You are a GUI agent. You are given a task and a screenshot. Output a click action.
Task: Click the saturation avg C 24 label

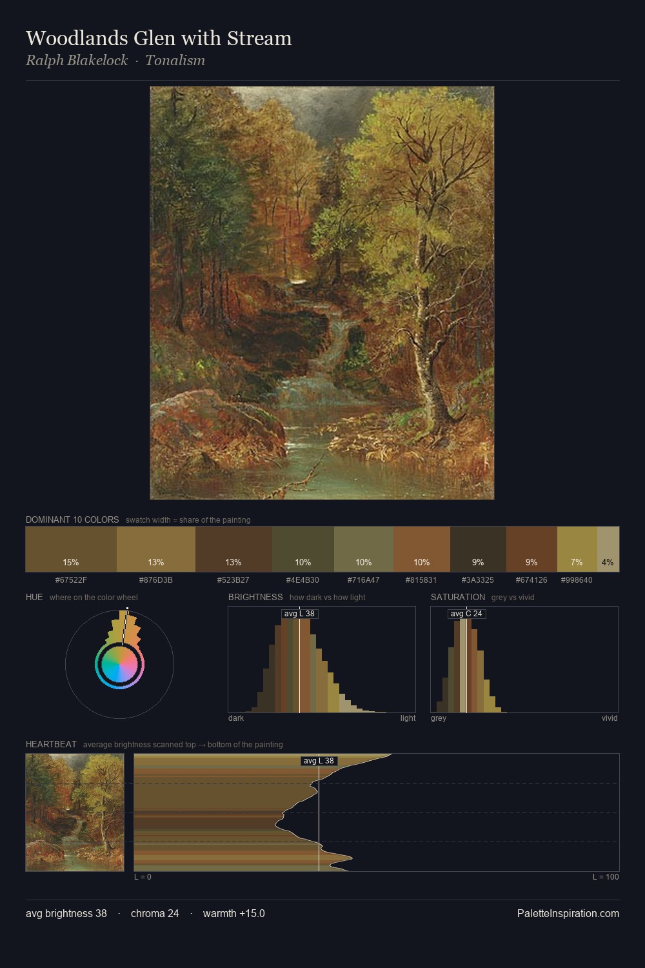(x=466, y=614)
